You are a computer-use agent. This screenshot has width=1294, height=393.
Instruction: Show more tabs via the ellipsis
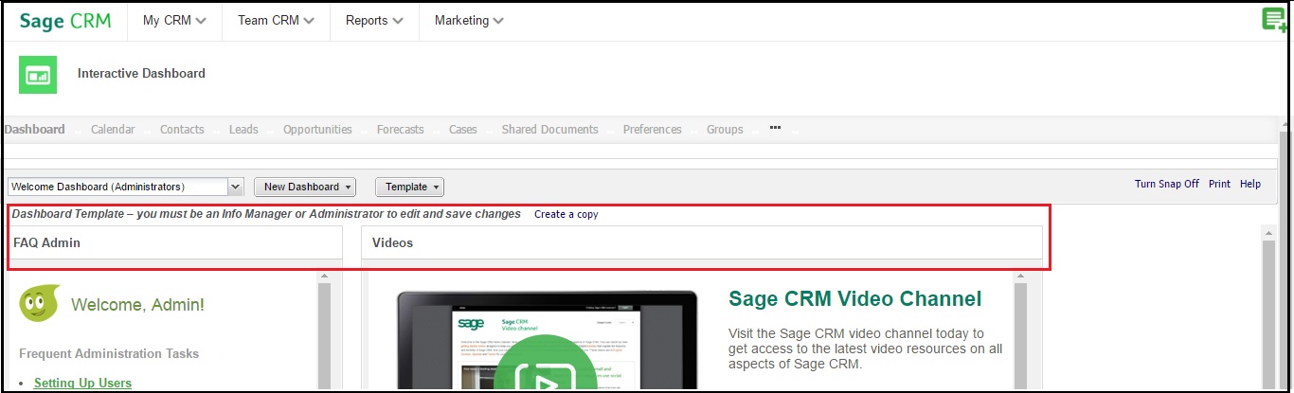775,128
